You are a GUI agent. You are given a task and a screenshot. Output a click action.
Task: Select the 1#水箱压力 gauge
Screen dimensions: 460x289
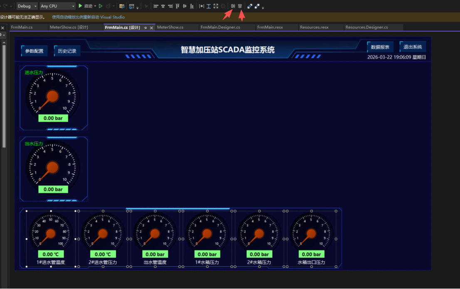(207, 239)
